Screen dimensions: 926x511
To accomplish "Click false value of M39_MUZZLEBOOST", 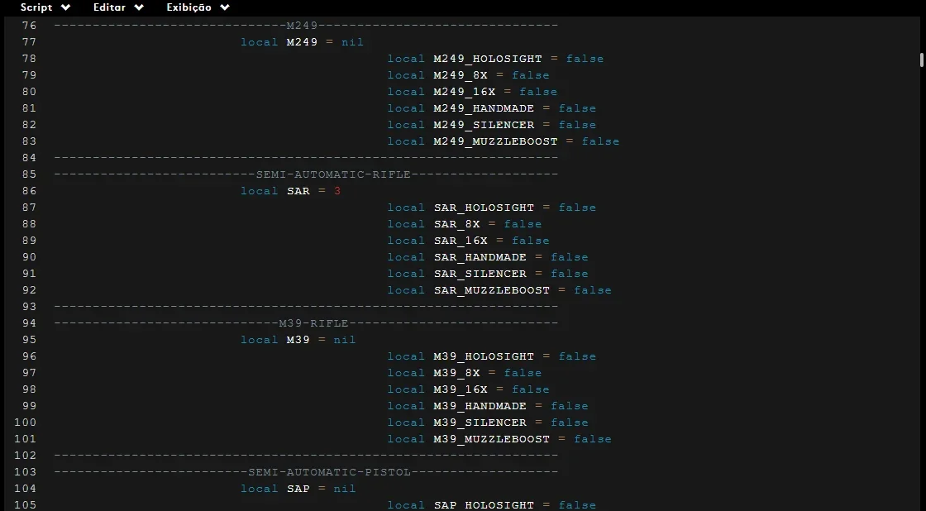I will [x=593, y=439].
